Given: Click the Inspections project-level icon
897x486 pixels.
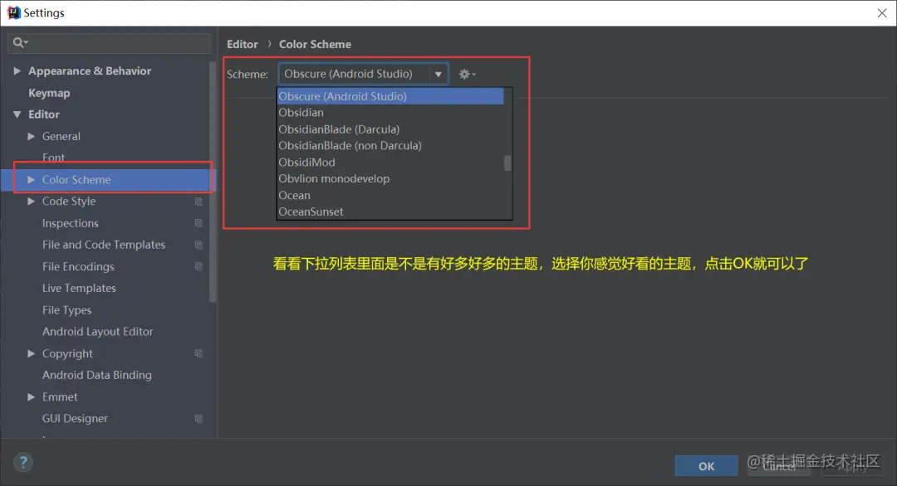Looking at the screenshot, I should pyautogui.click(x=199, y=223).
